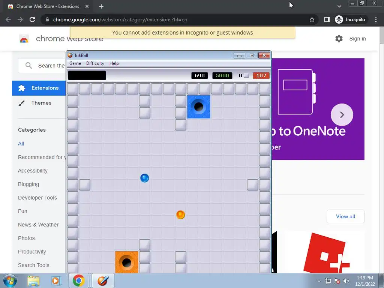The width and height of the screenshot is (384, 288).
Task: Open the Game menu in InkBall
Action: (75, 63)
